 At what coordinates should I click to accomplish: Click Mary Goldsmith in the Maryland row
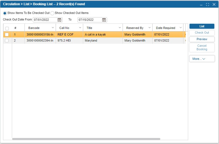(x=135, y=41)
